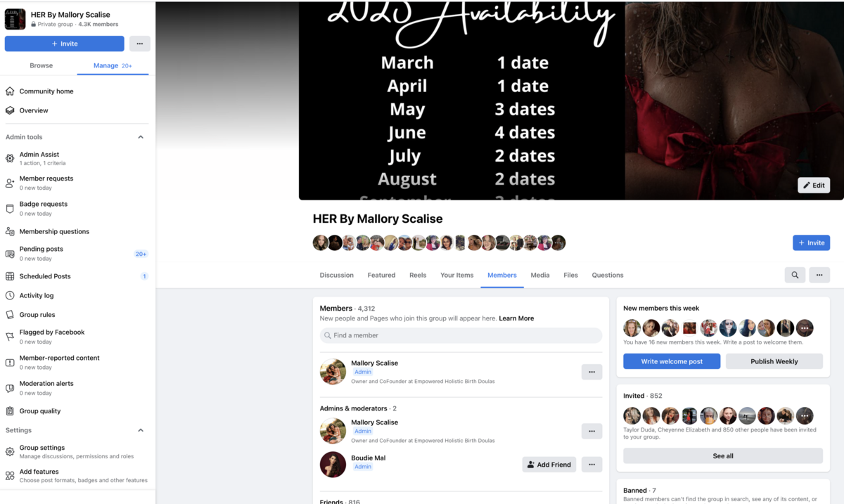844x504 pixels.
Task: Open the Discussion tab
Action: point(337,275)
